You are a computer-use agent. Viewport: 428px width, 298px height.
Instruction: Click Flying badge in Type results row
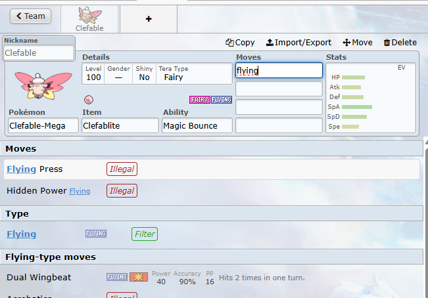tap(96, 234)
